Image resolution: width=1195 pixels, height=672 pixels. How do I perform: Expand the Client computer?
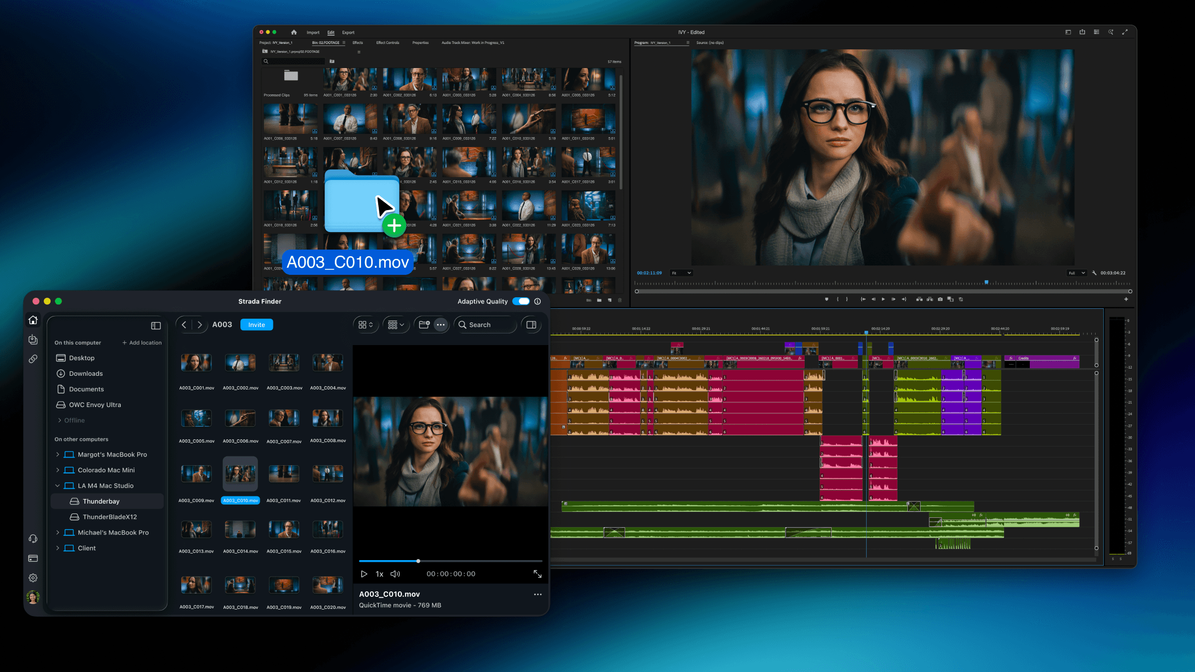click(58, 548)
